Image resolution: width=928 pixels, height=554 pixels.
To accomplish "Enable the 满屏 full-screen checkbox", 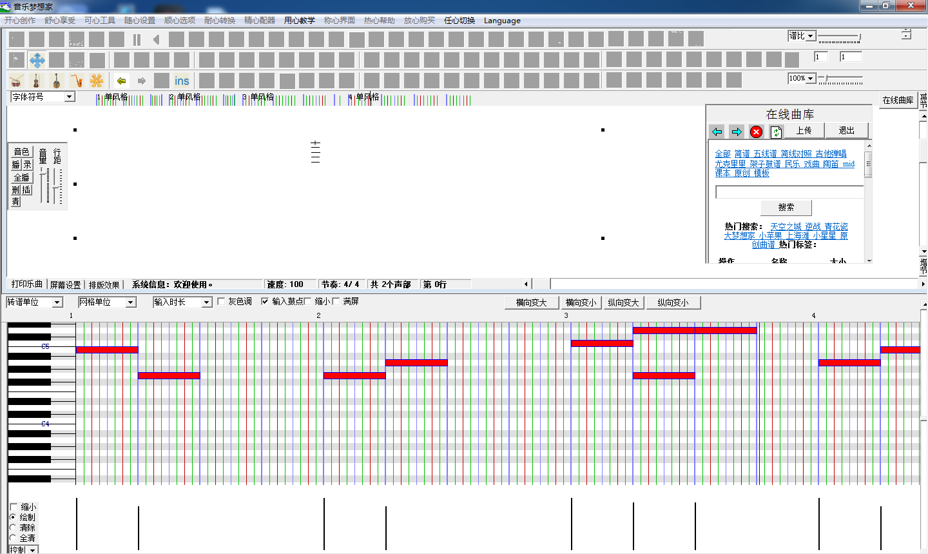I will 336,301.
